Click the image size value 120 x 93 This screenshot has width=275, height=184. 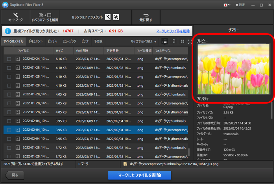[229, 150]
